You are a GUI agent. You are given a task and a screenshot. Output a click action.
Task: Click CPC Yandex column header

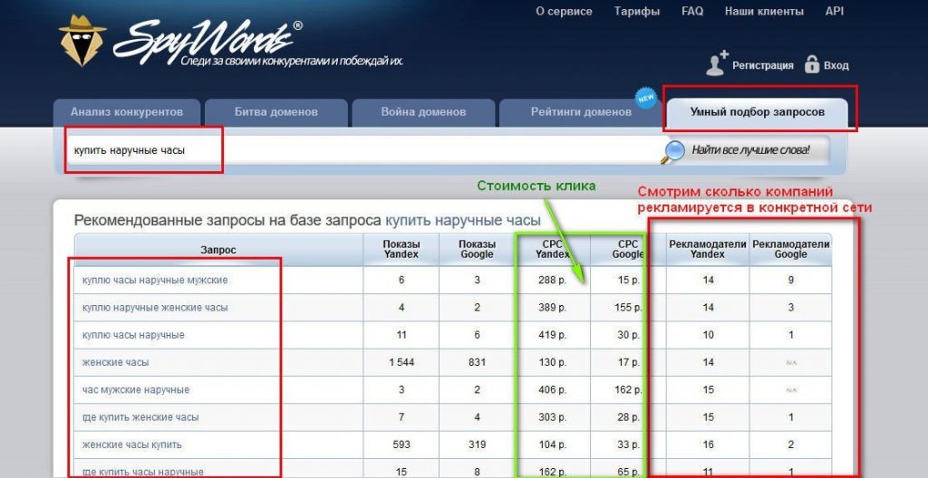coord(553,250)
